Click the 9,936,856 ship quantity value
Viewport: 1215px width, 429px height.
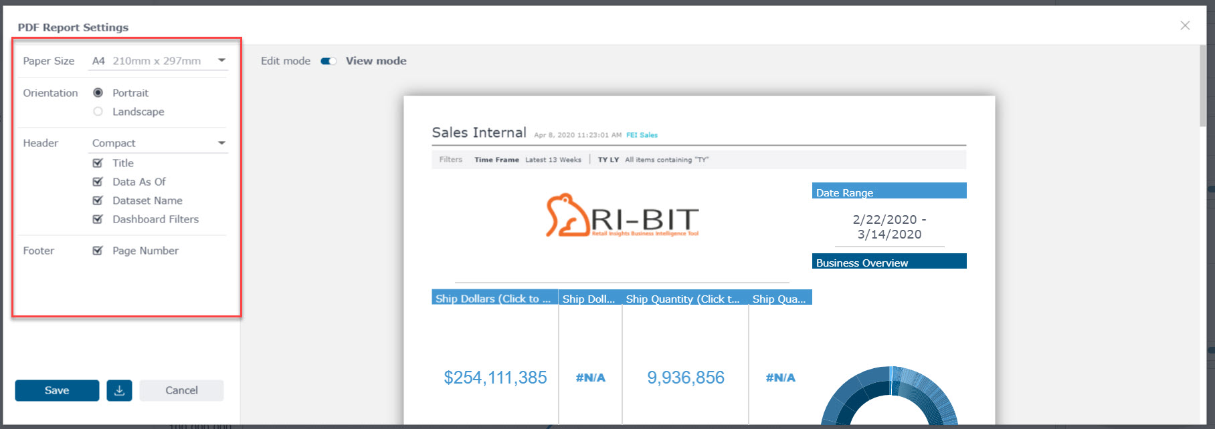pos(686,378)
